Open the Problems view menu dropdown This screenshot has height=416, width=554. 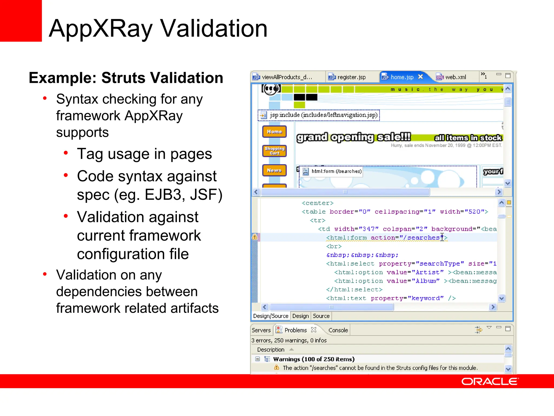(x=489, y=328)
